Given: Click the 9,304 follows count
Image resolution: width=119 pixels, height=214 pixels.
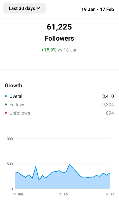Looking at the screenshot, I should pos(108,105).
